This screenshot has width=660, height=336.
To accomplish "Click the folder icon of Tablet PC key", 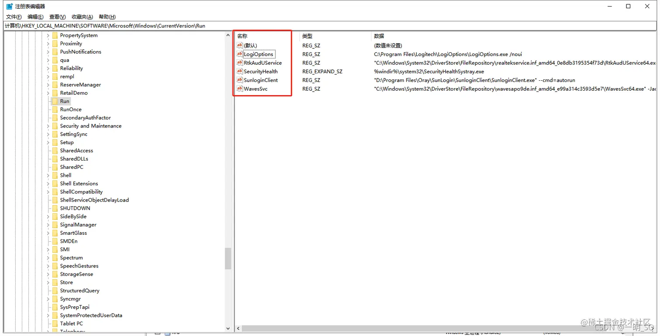I will tap(55, 323).
